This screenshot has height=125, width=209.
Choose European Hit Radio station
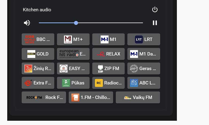pos(73,54)
